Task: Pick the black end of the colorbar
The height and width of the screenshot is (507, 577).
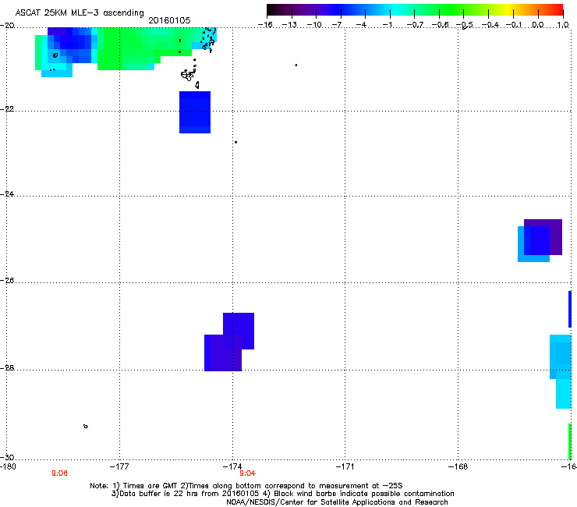Action: pos(272,10)
